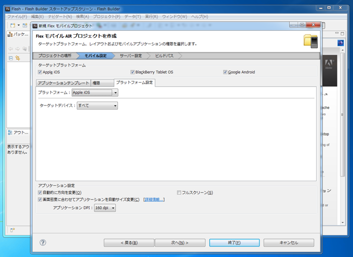
Task: Go to プロジェクトの場所 wizard step
Action: (x=55, y=56)
